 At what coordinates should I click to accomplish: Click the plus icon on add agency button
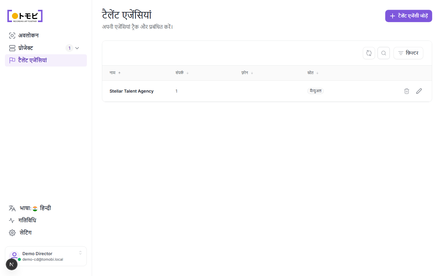[x=392, y=16]
